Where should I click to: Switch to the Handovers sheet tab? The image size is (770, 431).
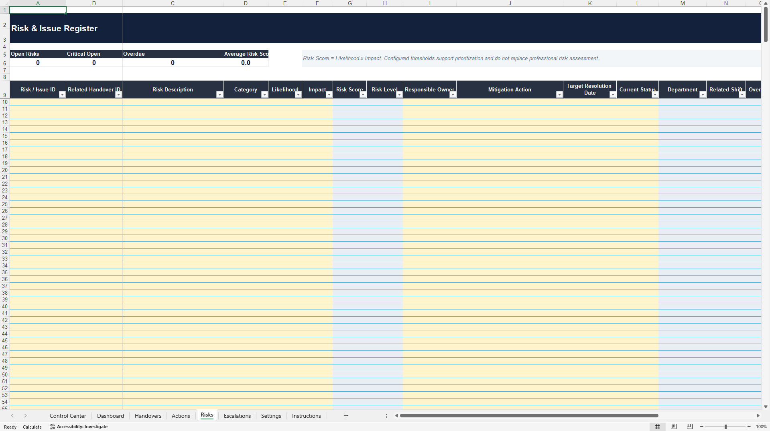(148, 416)
